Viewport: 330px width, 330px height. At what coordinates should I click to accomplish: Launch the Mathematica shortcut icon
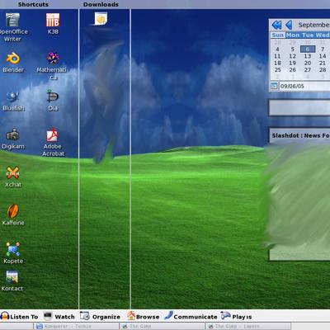click(x=53, y=58)
